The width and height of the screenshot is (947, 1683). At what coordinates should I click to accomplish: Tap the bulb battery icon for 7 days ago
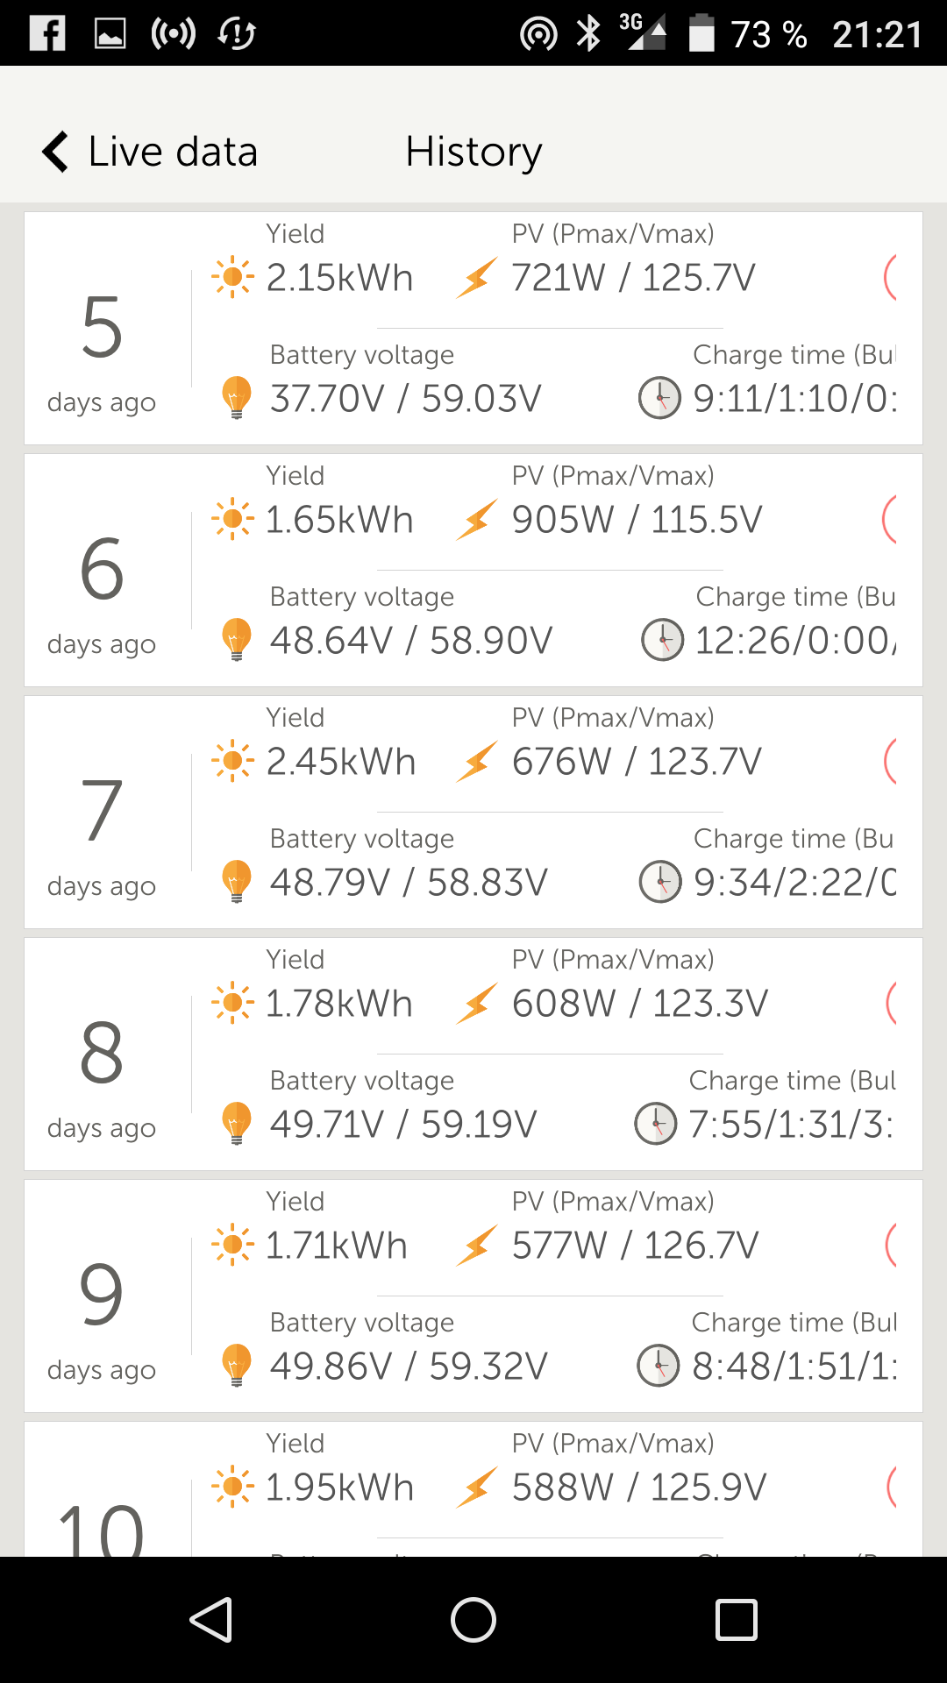237,881
